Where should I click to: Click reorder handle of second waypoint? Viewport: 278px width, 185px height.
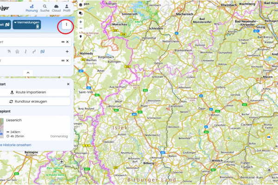(63, 61)
